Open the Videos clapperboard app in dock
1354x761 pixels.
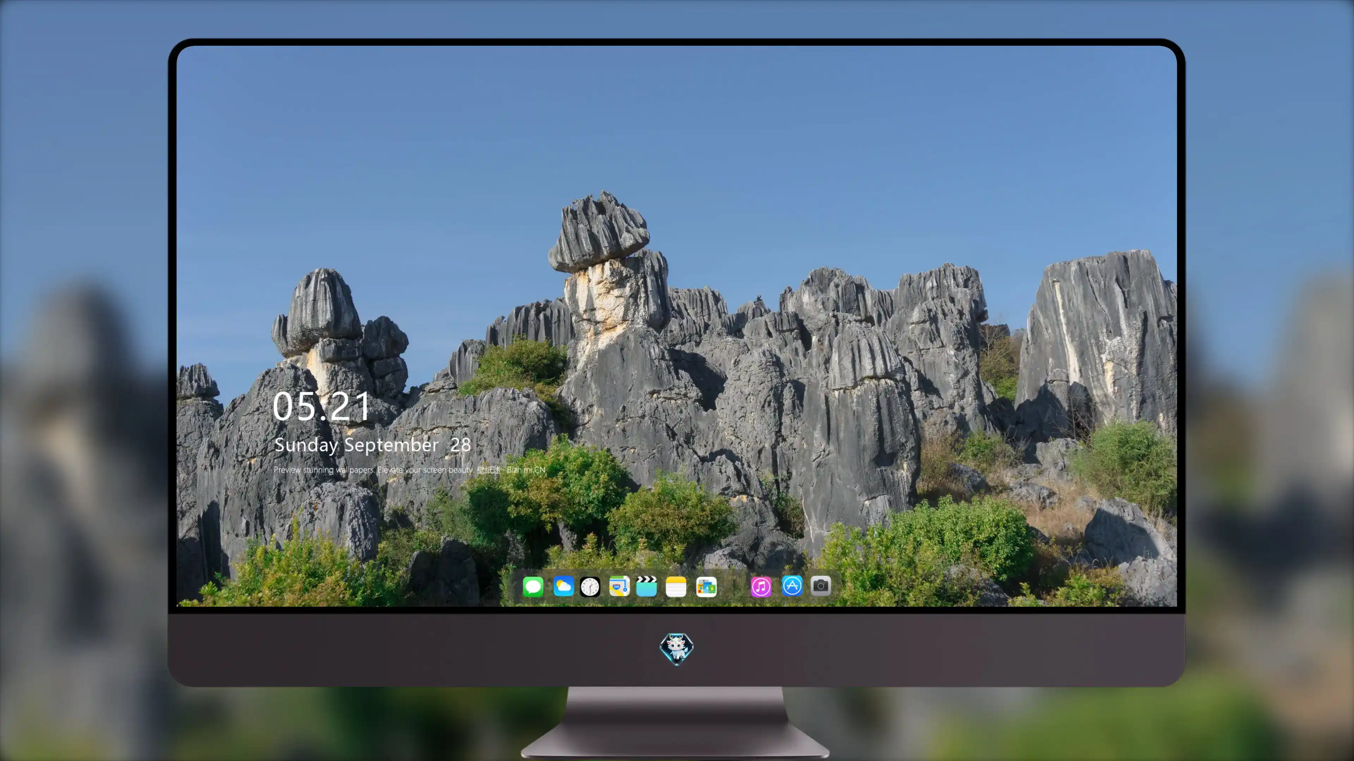coord(647,586)
